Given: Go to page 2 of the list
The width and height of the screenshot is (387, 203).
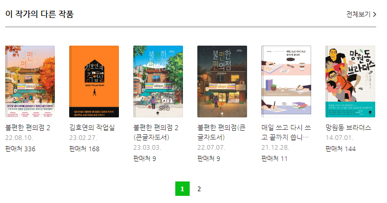Looking at the screenshot, I should [x=199, y=189].
